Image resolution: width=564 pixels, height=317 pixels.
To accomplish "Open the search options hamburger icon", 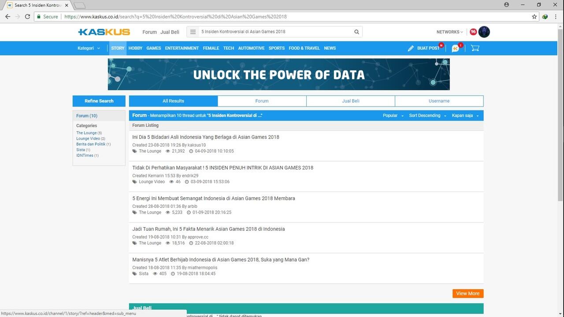I will click(x=193, y=32).
